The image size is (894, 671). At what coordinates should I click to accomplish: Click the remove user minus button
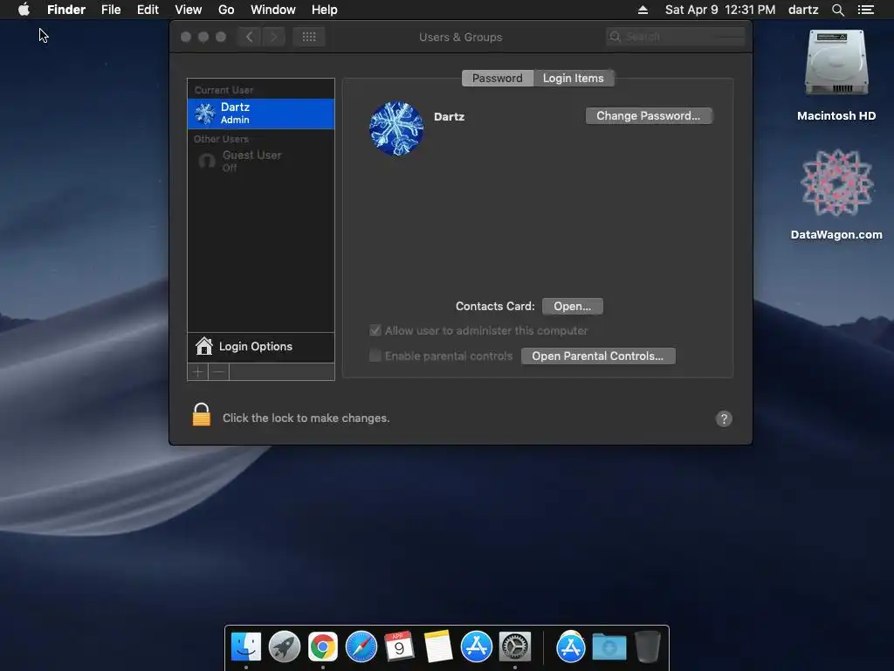pyautogui.click(x=219, y=372)
